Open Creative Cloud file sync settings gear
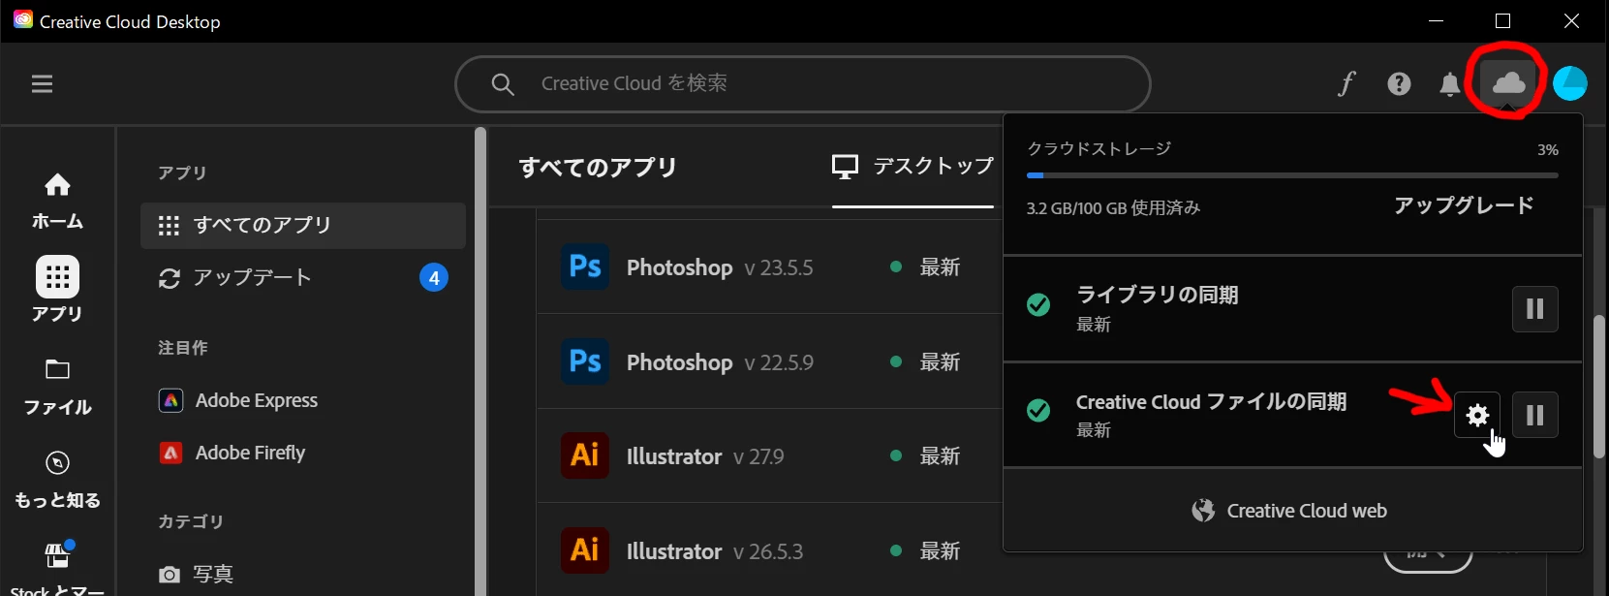The width and height of the screenshot is (1609, 596). point(1477,415)
